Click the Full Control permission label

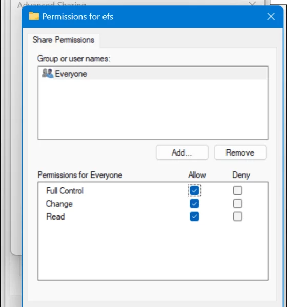coord(65,191)
